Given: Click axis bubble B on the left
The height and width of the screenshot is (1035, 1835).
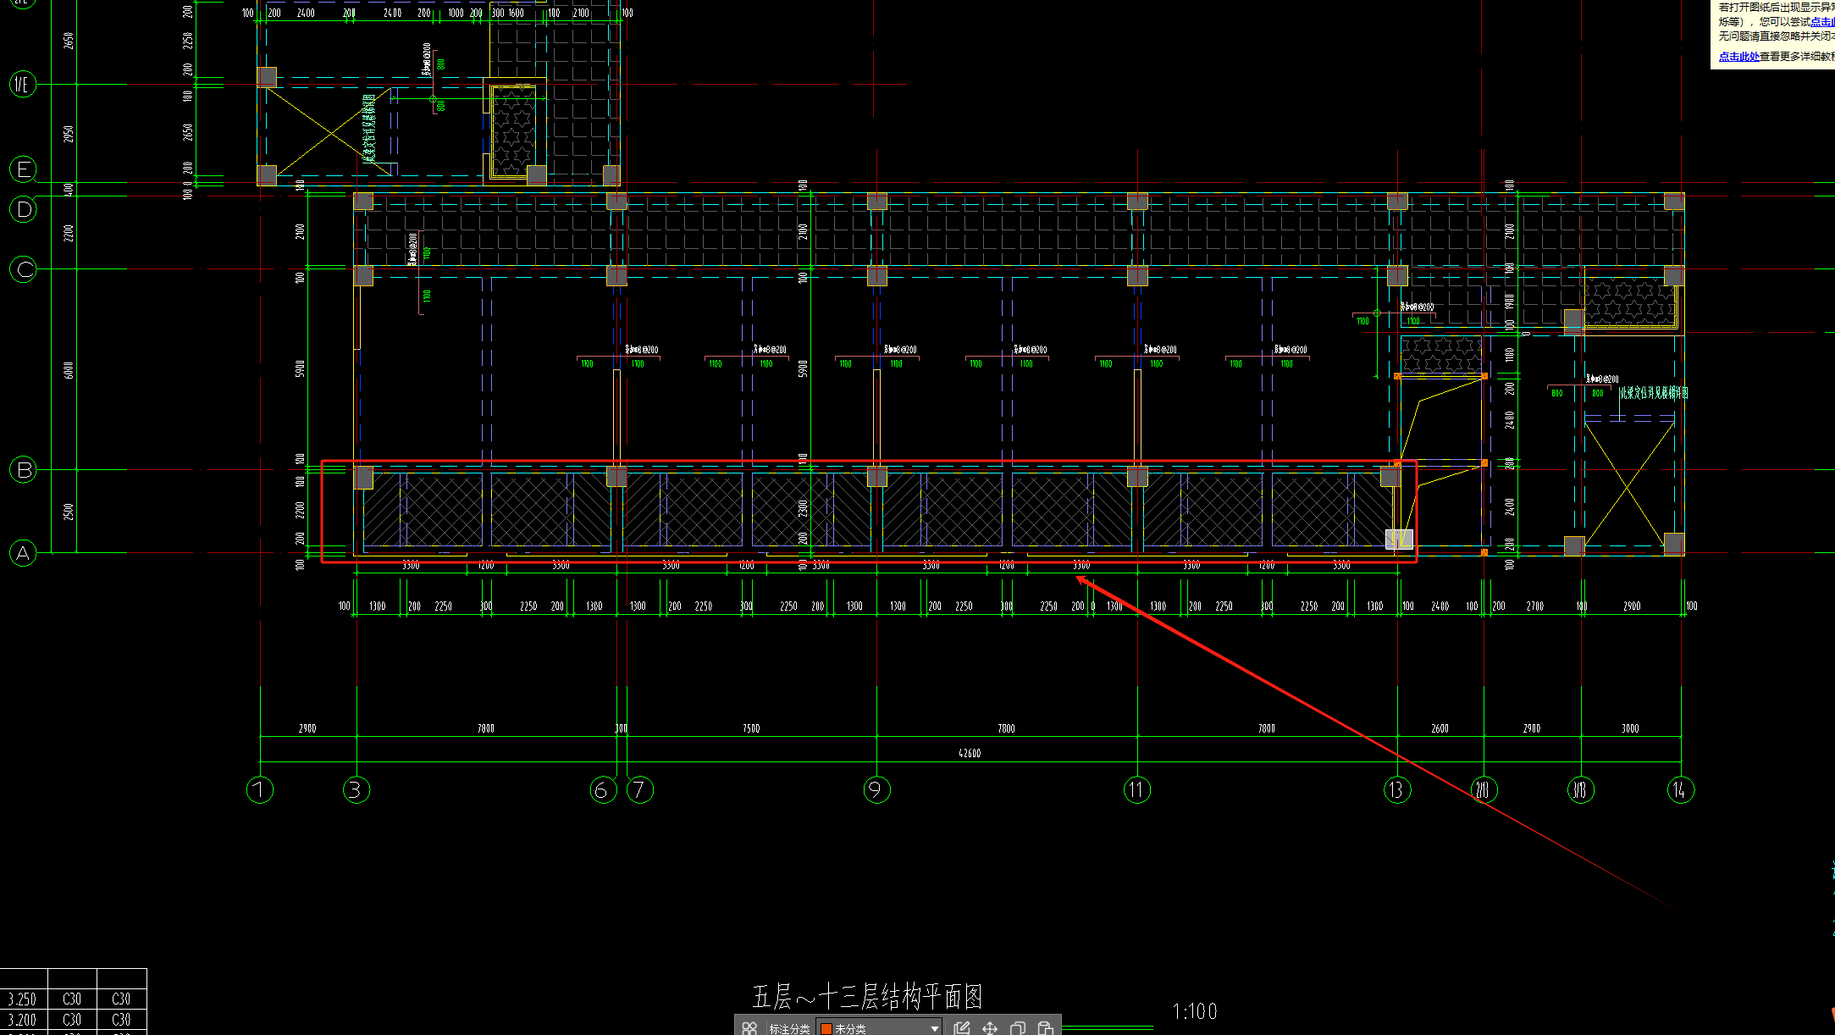Looking at the screenshot, I should tap(23, 469).
